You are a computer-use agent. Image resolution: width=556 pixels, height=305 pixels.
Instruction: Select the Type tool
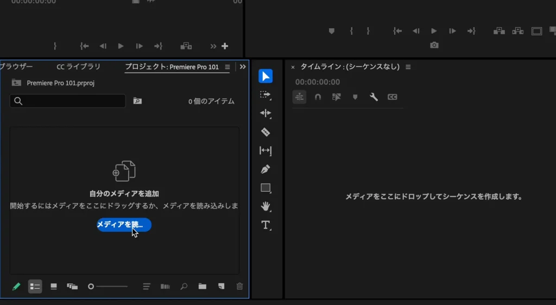266,225
